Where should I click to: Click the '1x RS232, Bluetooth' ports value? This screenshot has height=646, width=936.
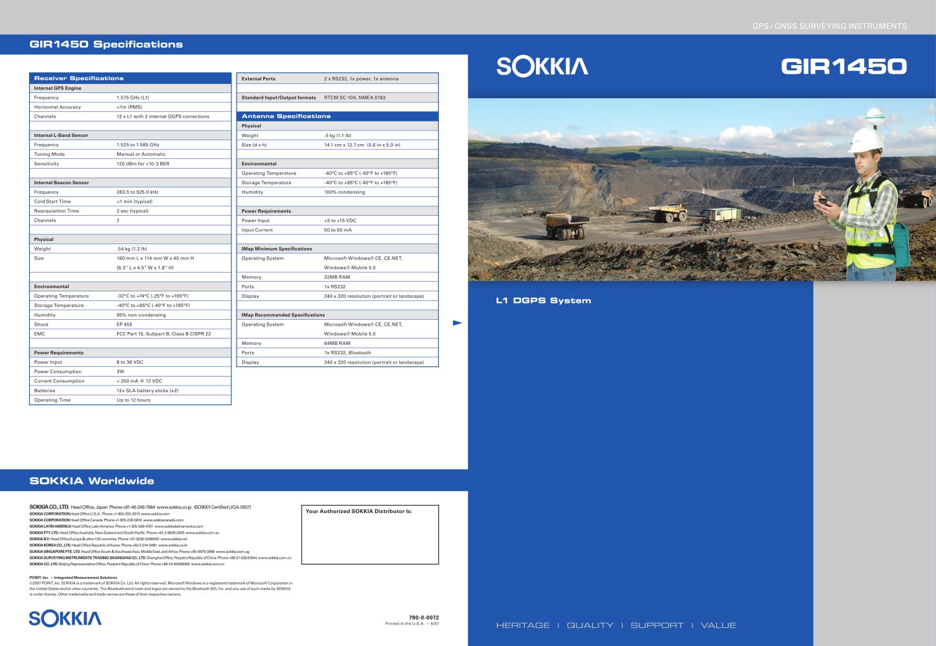pyautogui.click(x=348, y=353)
